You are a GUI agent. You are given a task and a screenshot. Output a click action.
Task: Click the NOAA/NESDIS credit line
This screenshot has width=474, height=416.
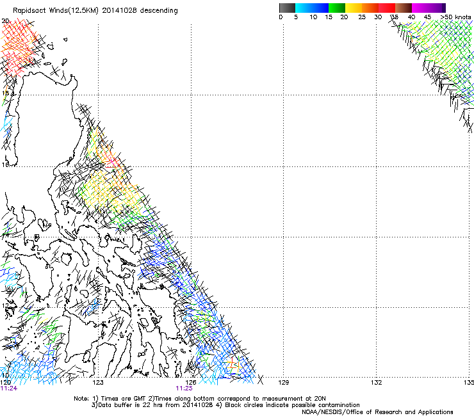(377, 412)
